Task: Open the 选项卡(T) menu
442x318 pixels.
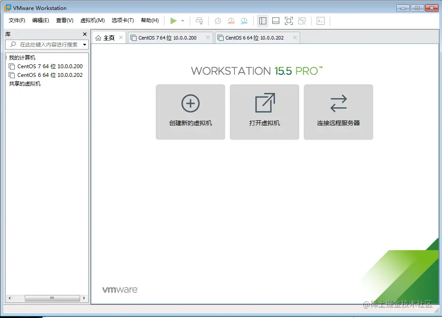Action: click(123, 20)
